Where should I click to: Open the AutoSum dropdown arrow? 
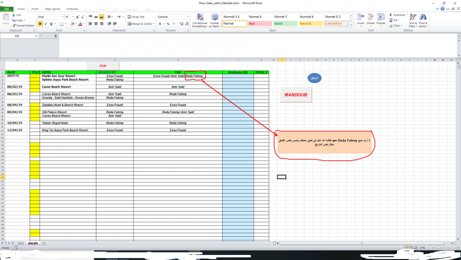407,15
